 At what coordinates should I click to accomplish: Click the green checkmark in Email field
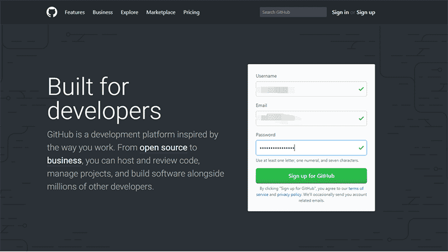361,118
